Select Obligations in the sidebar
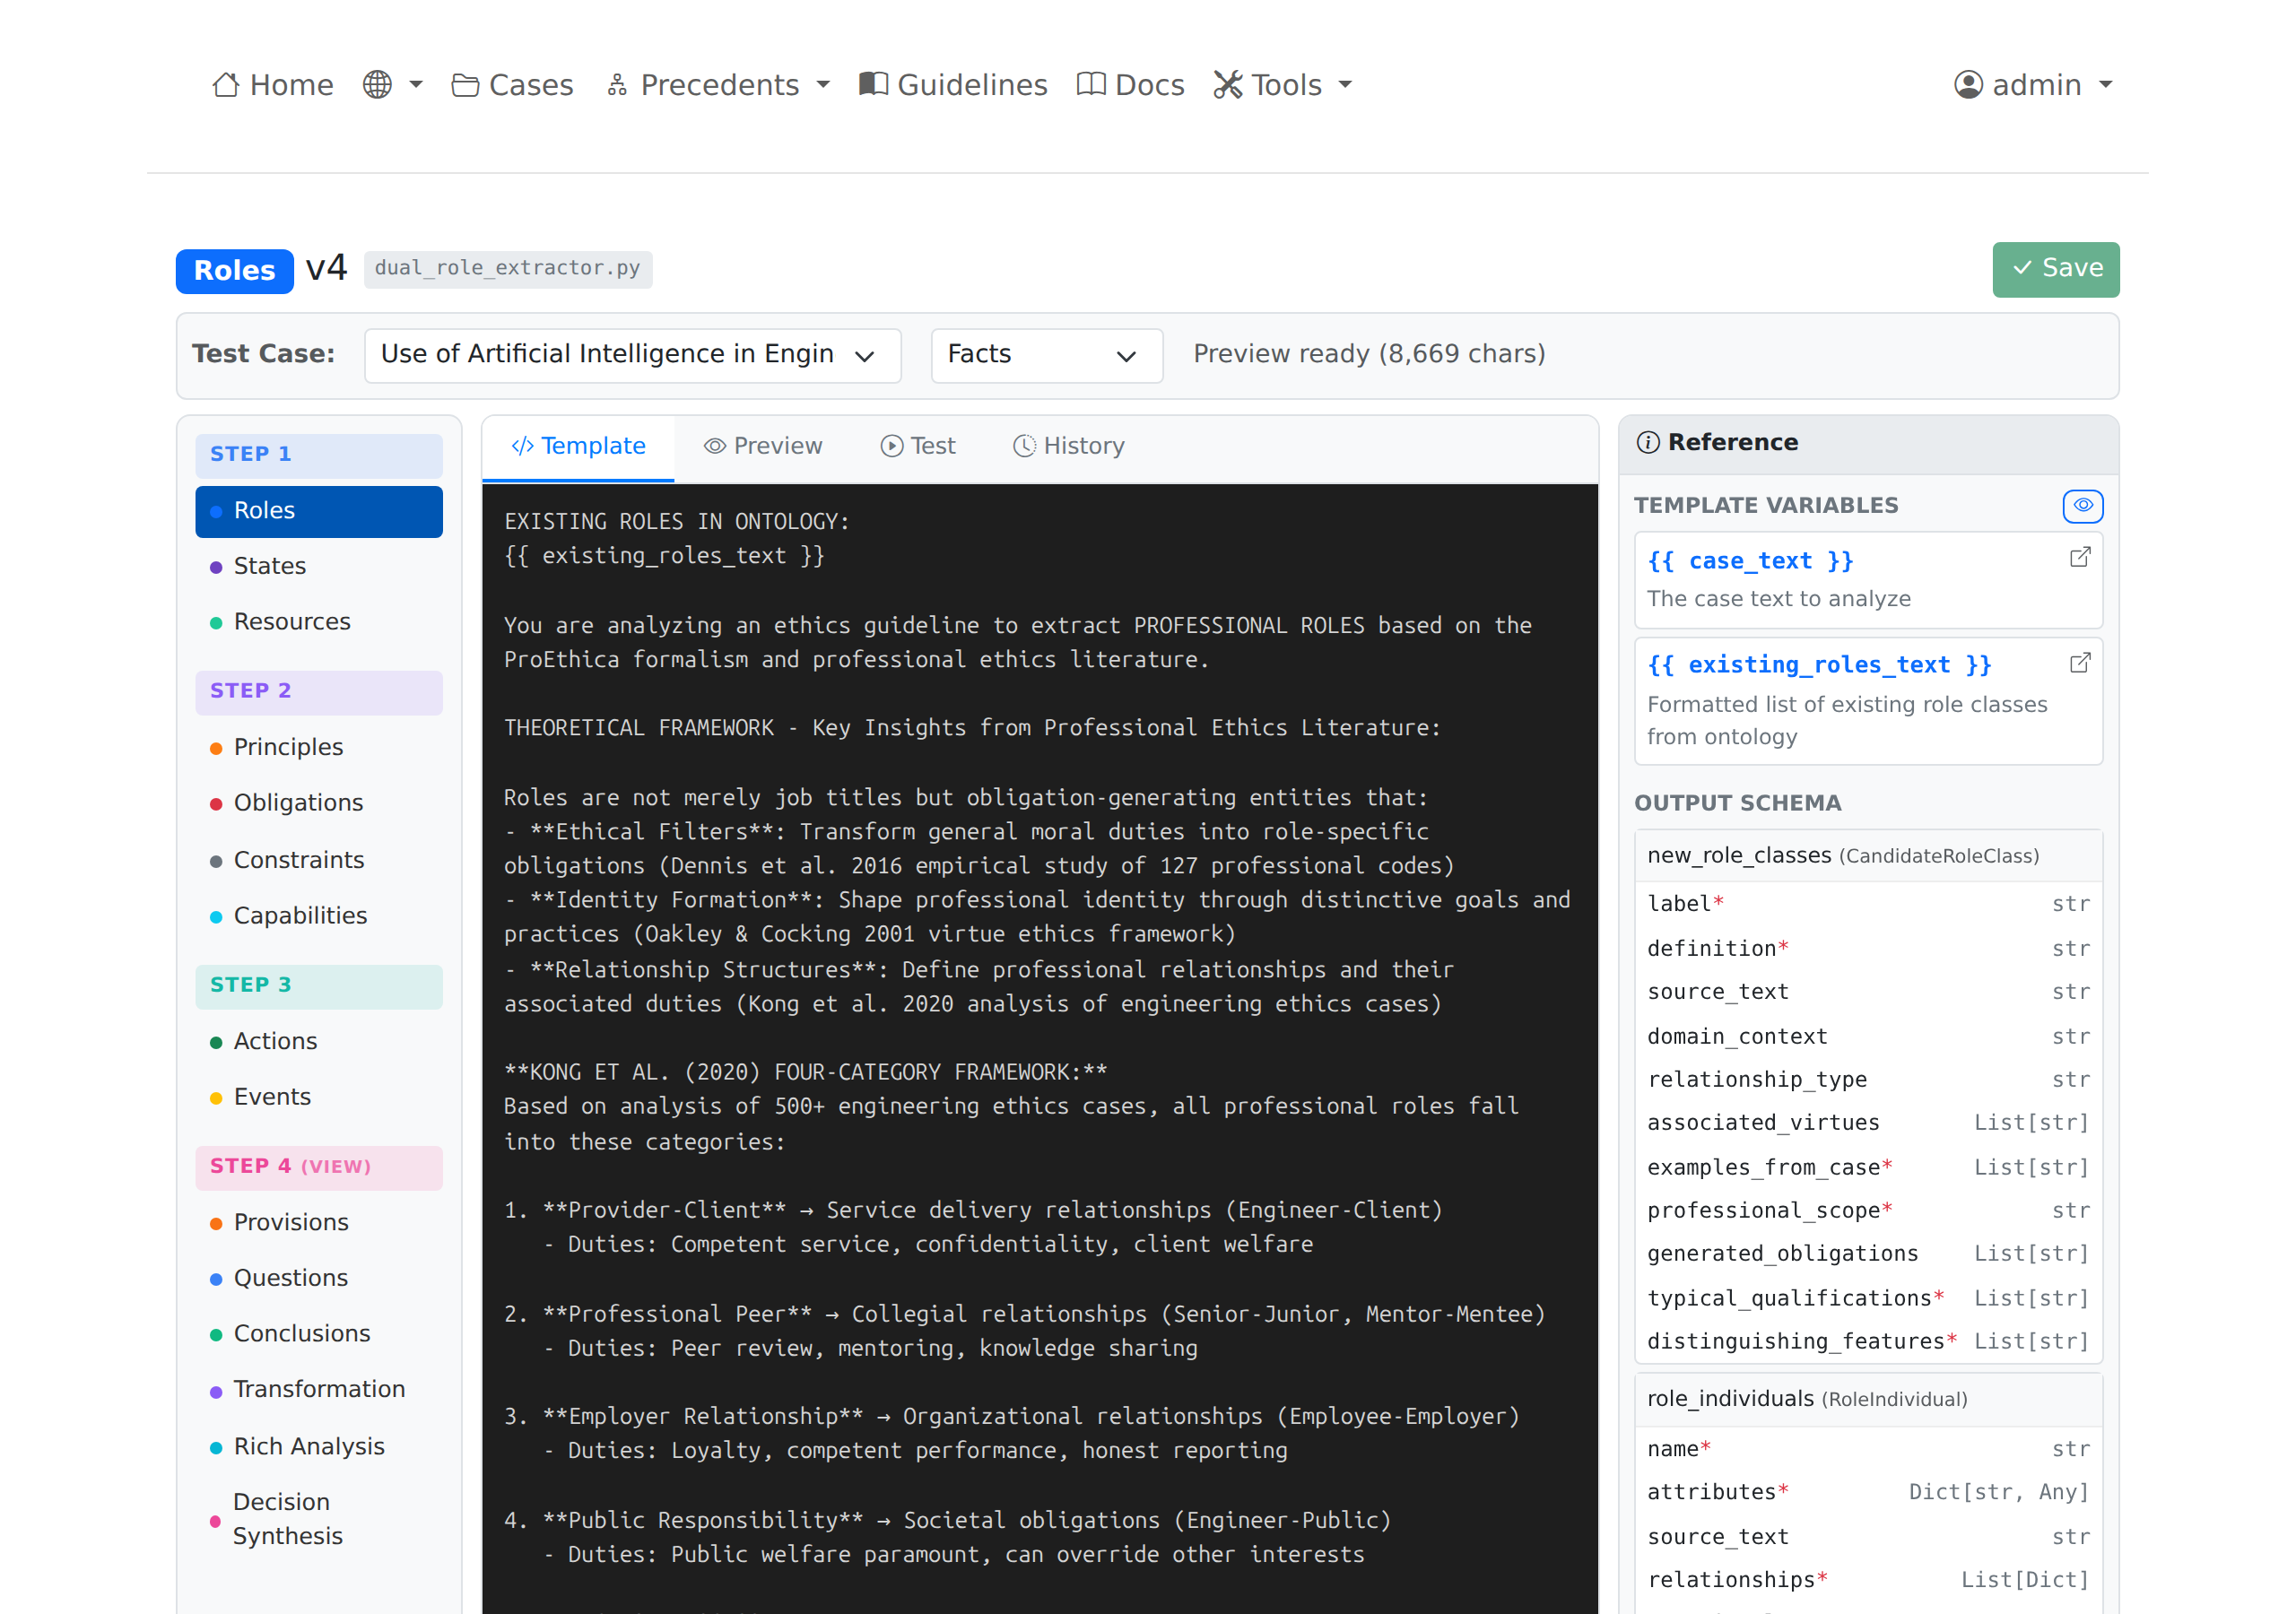The width and height of the screenshot is (2296, 1614). [x=319, y=803]
